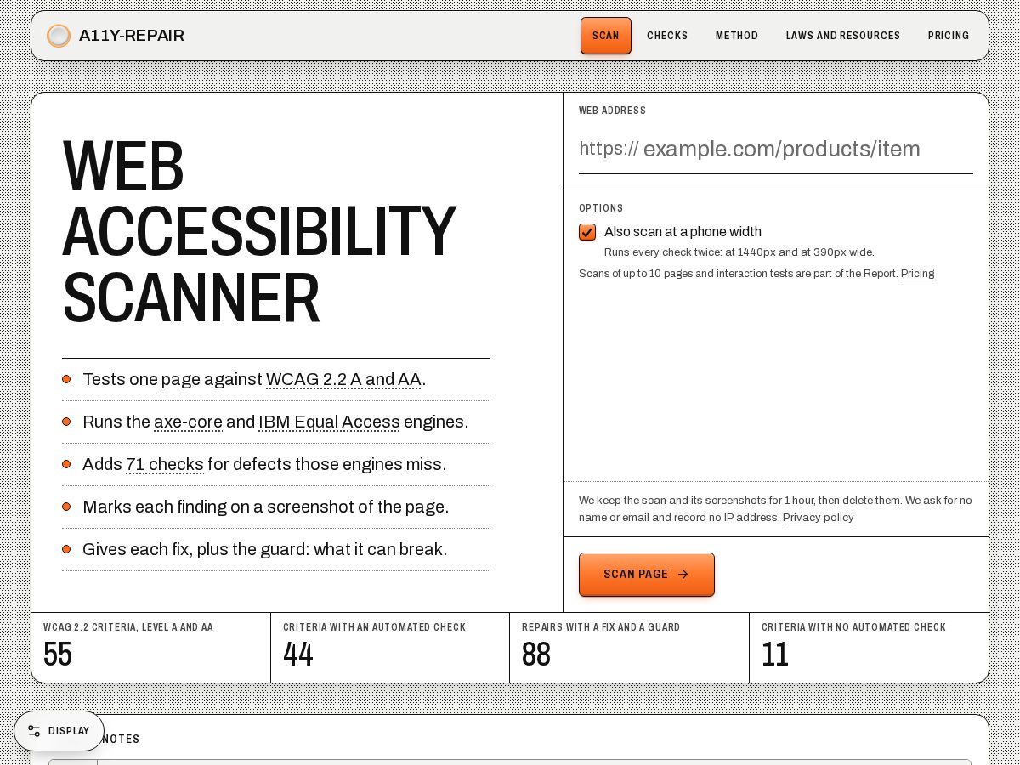Open the Checks nav item
Viewport: 1020px width, 765px height.
coord(667,36)
